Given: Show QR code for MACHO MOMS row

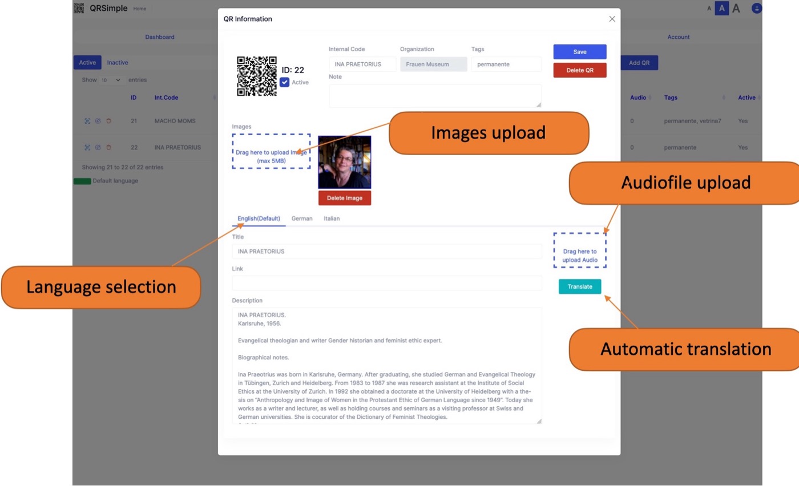Looking at the screenshot, I should coord(87,121).
